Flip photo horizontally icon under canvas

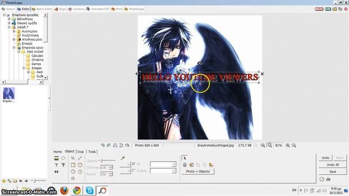115,145
